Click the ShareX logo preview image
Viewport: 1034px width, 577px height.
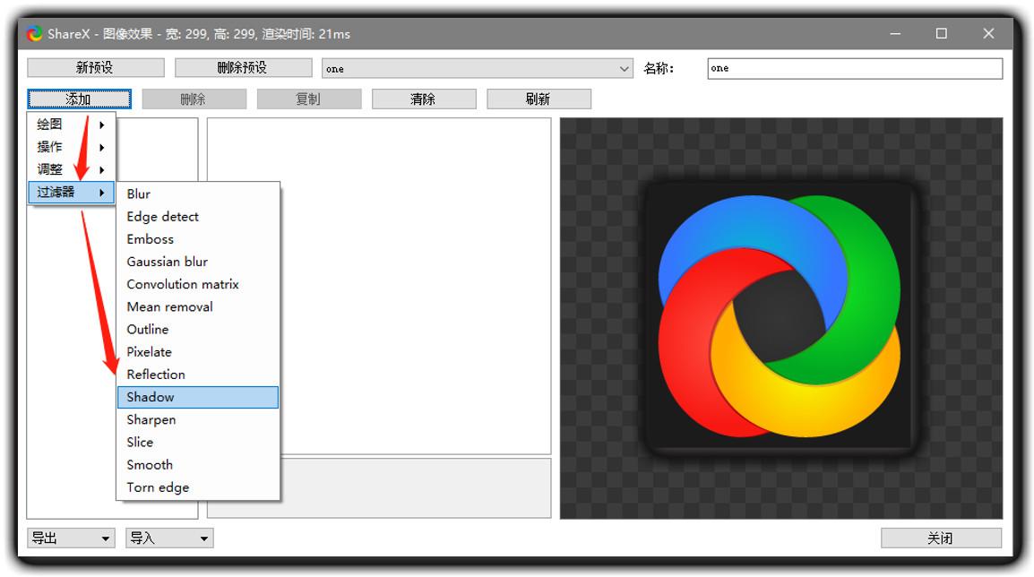781,318
